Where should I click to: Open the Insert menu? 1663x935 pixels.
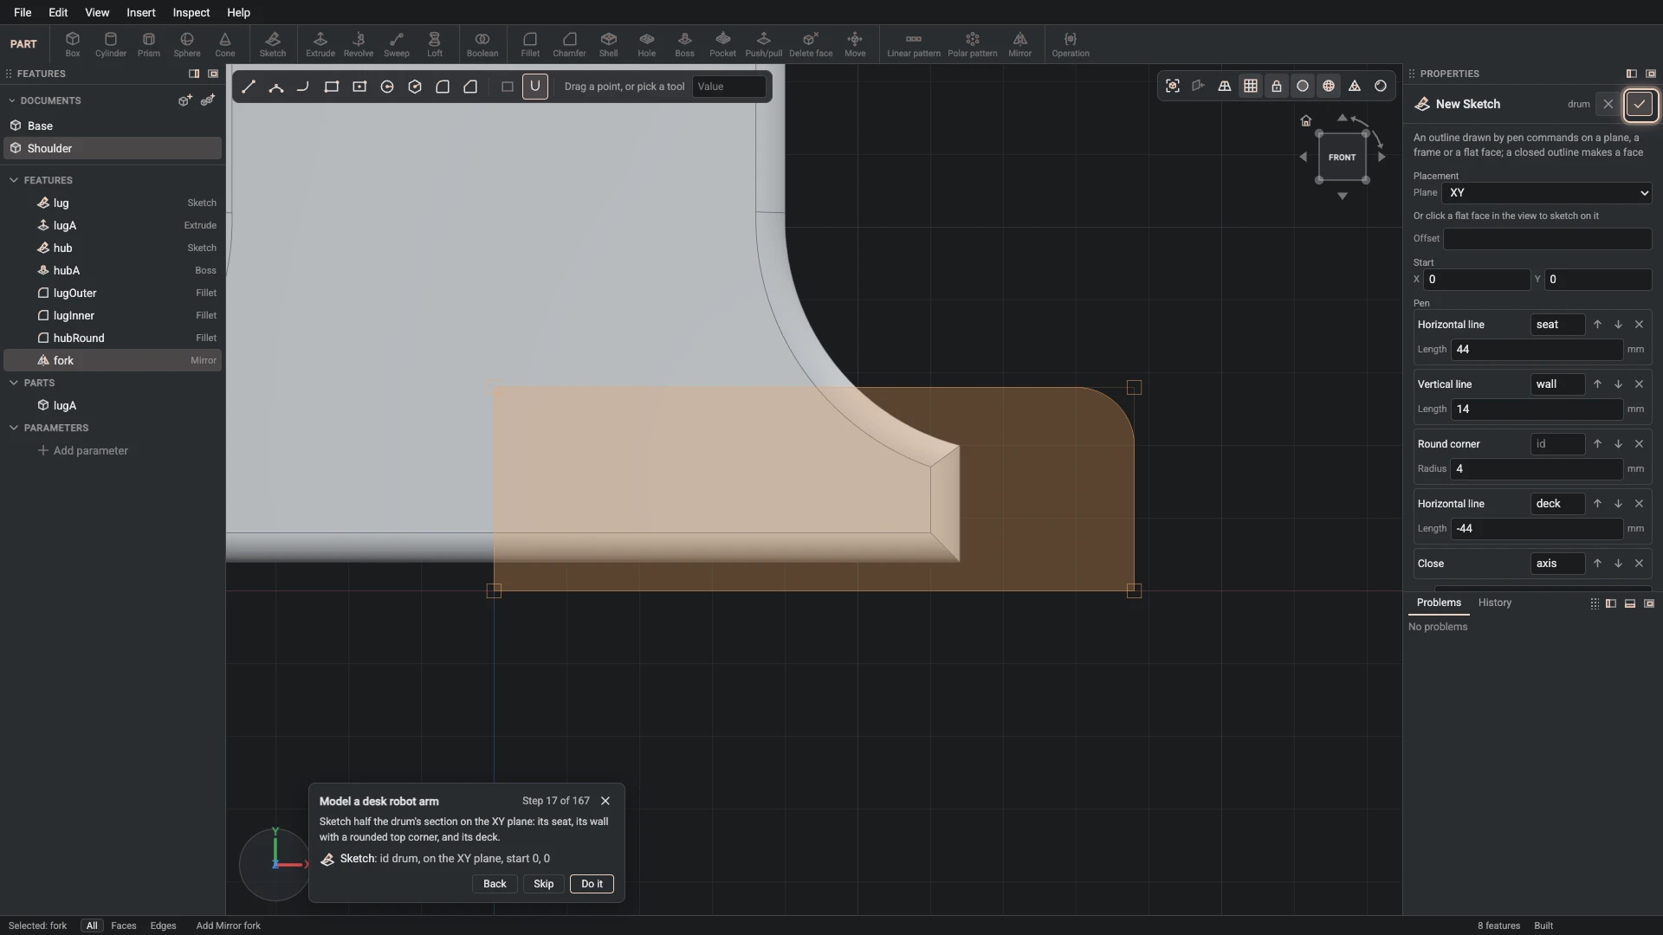coord(140,12)
